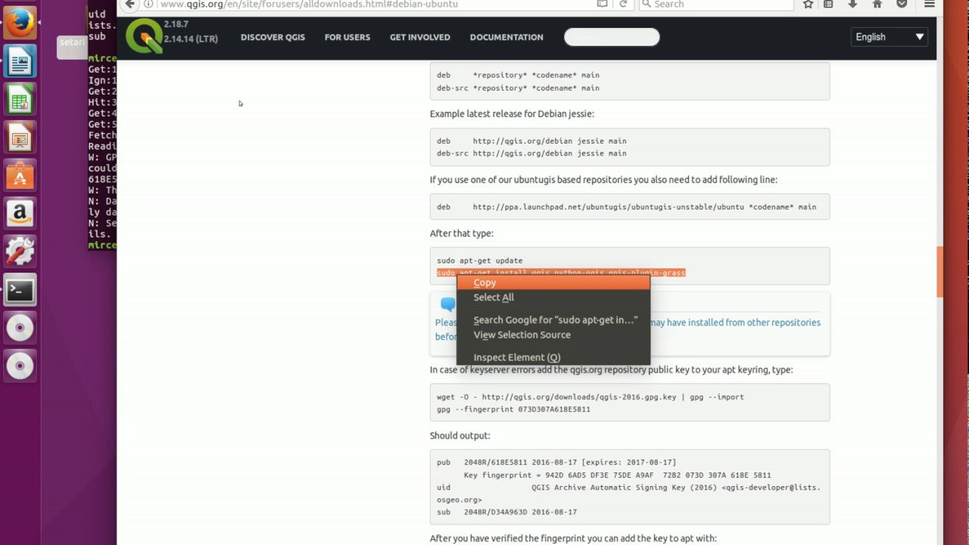Screen dimensions: 969x545
Task: Show site information icon in URL bar
Action: pos(148,5)
